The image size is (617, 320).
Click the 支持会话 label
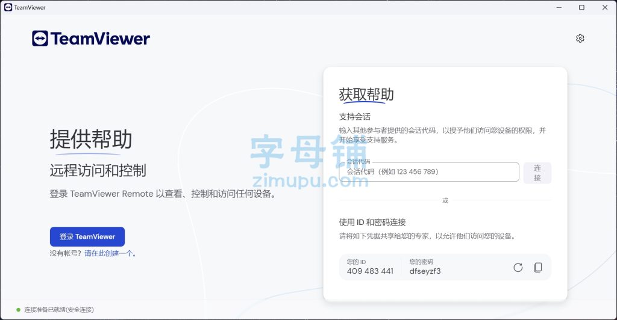coord(354,117)
